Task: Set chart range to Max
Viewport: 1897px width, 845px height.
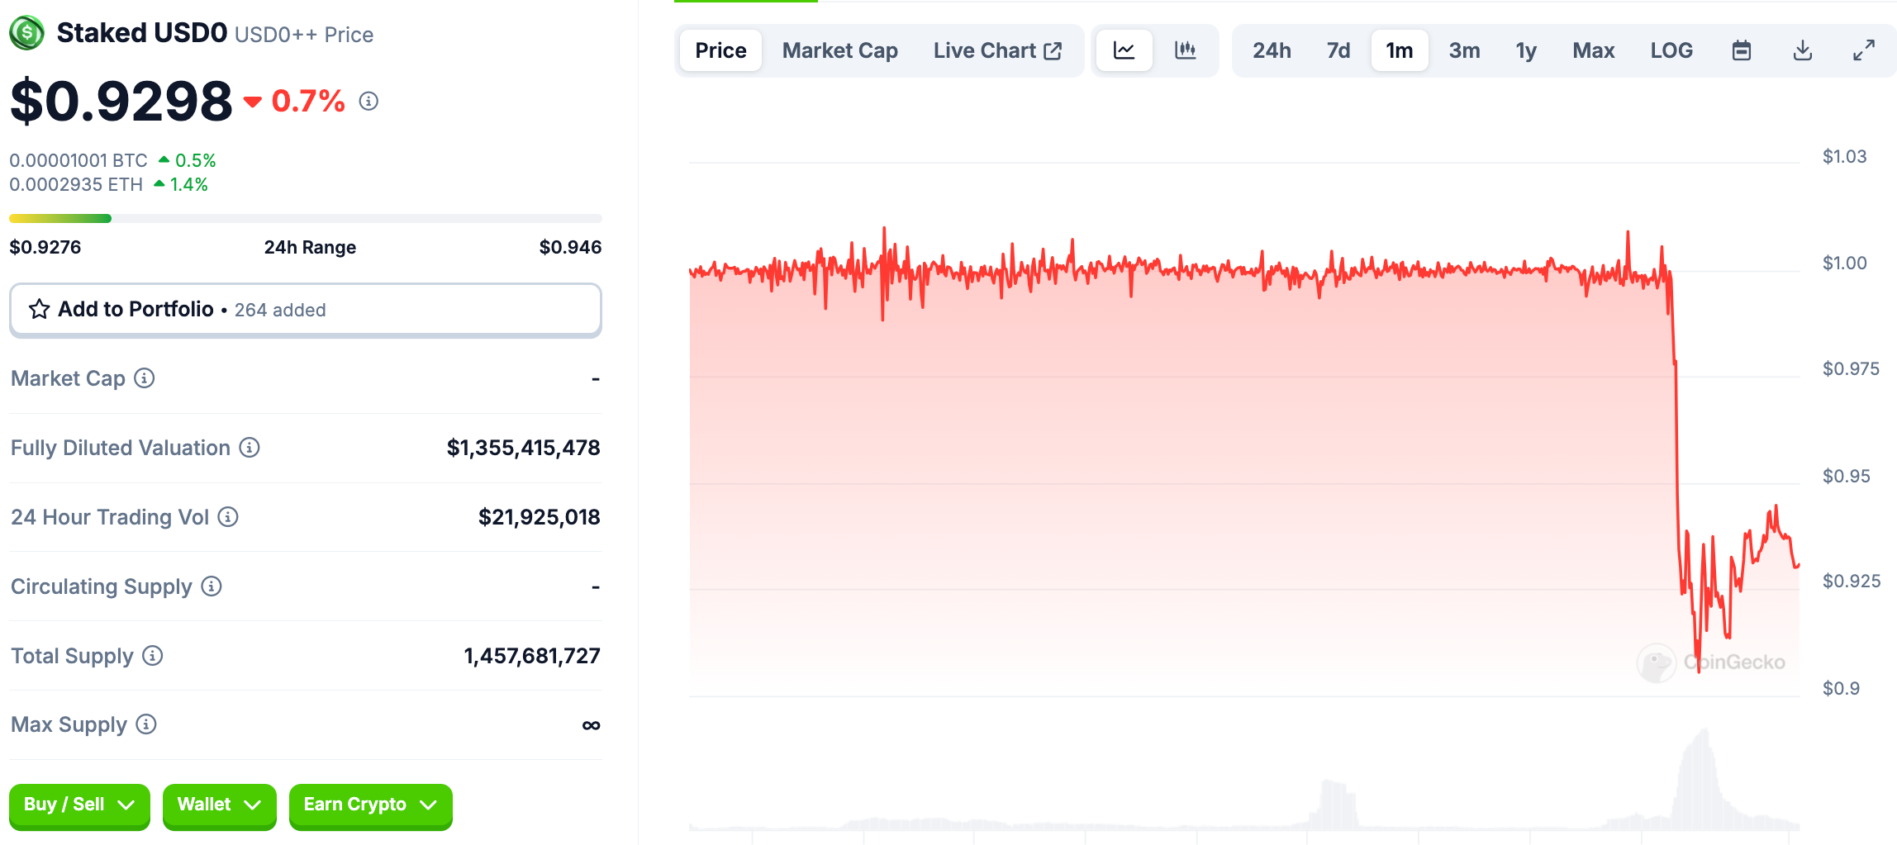Action: tap(1593, 50)
